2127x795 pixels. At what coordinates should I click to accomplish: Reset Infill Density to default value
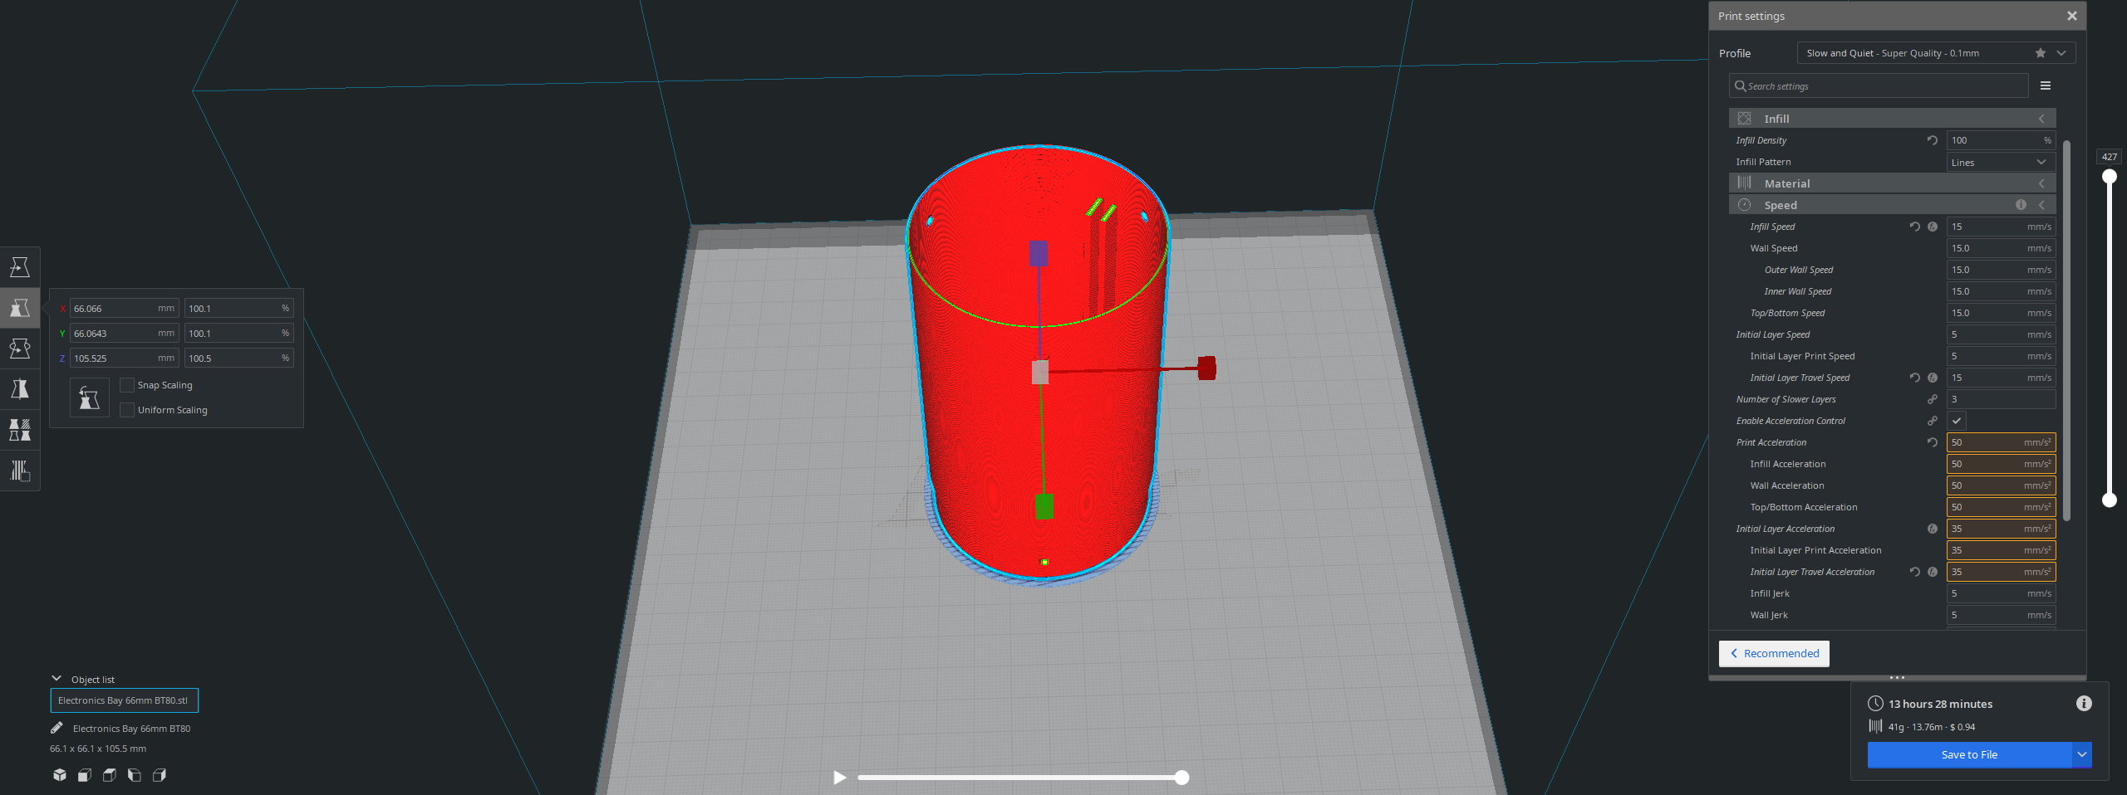click(1933, 140)
